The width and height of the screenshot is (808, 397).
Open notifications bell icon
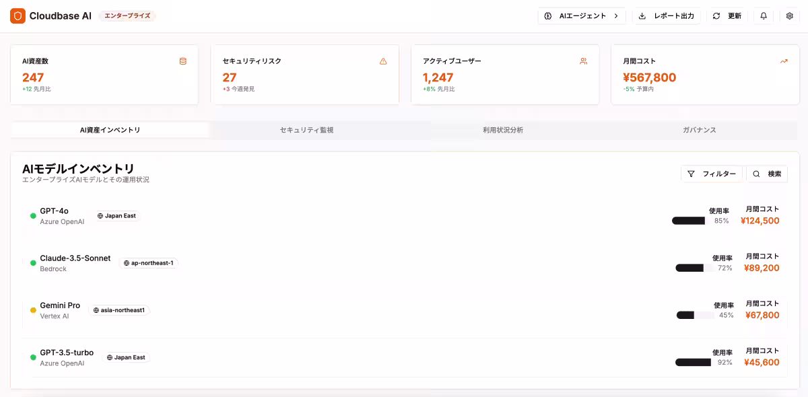[x=764, y=16]
